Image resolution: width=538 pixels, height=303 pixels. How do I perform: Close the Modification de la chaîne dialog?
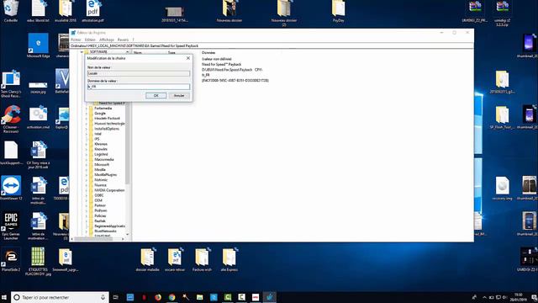(x=188, y=58)
